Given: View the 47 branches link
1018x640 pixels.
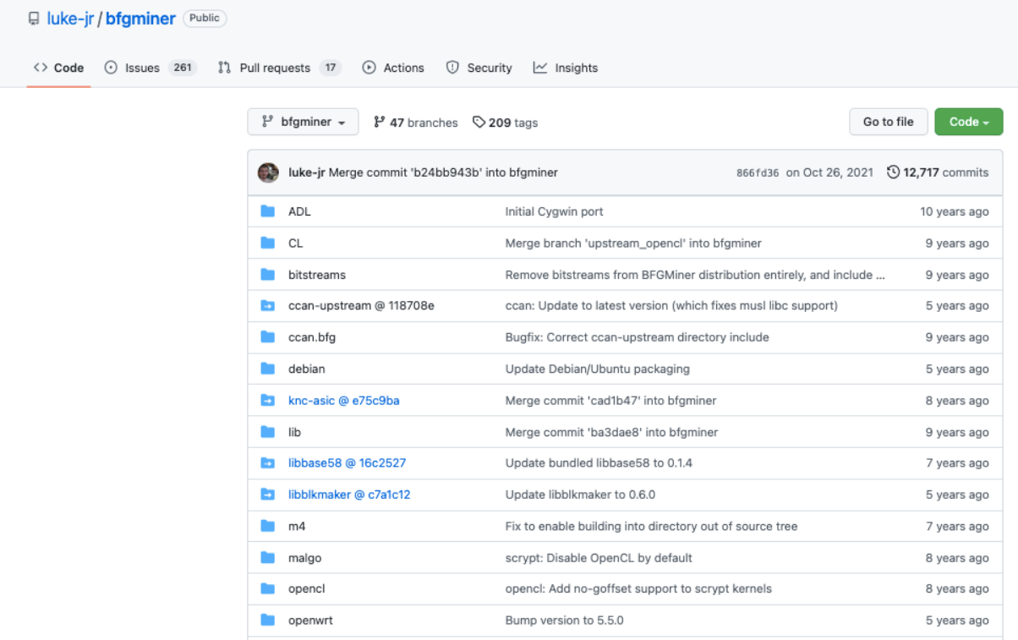Looking at the screenshot, I should 415,123.
